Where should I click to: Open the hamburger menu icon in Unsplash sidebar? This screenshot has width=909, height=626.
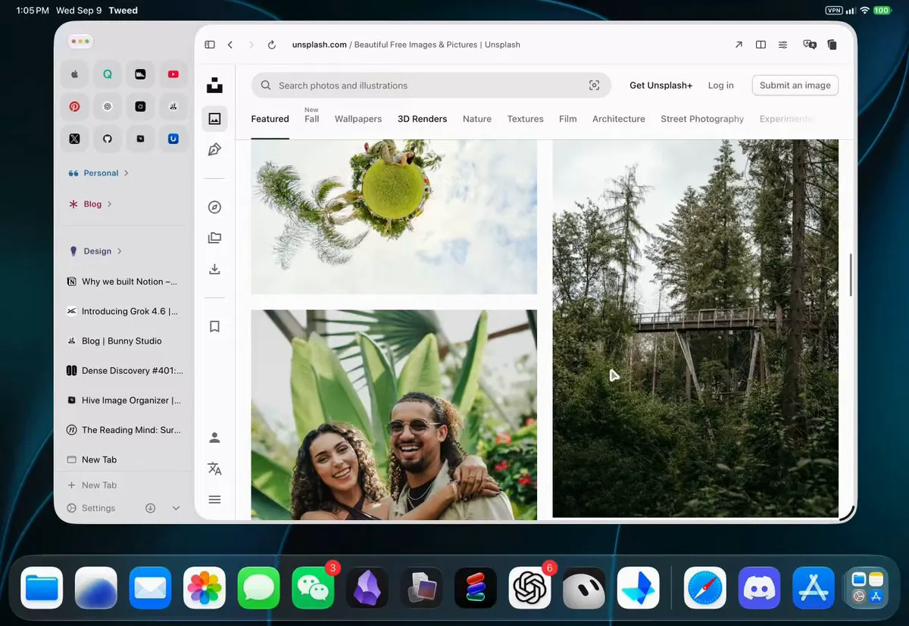[x=214, y=500]
